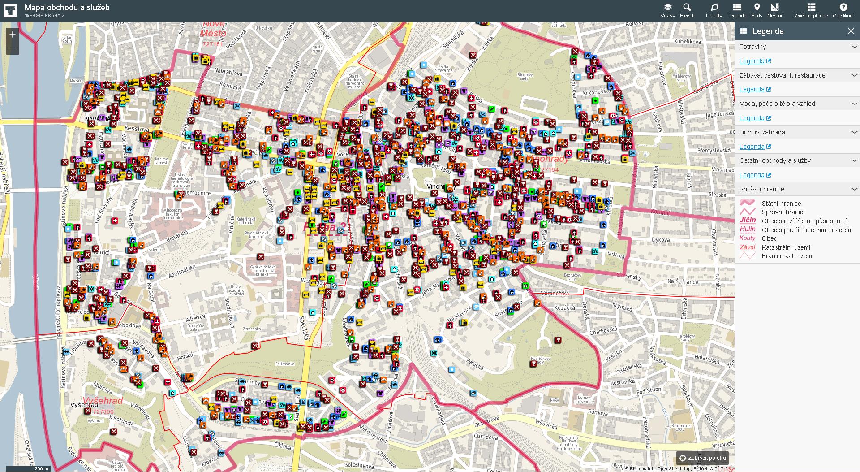Click the Vyšehrad district label on map
The image size is (860, 472).
coord(103,401)
